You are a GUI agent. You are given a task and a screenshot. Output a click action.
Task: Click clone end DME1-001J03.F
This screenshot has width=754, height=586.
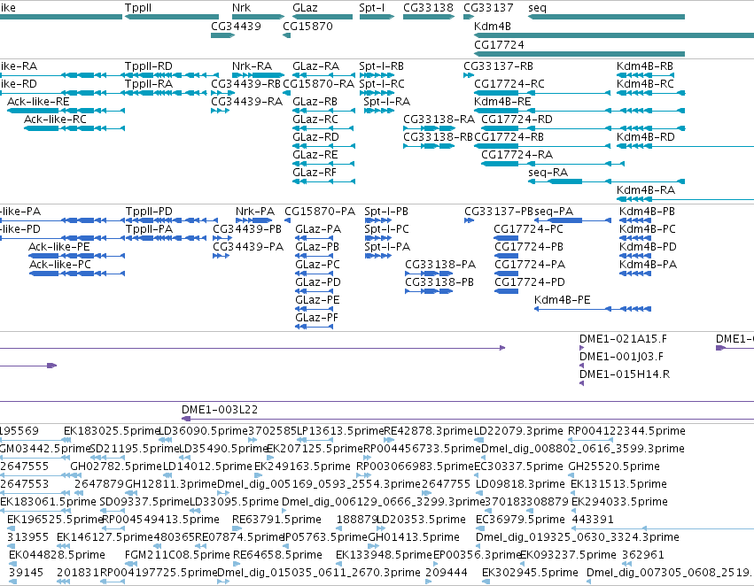582,366
